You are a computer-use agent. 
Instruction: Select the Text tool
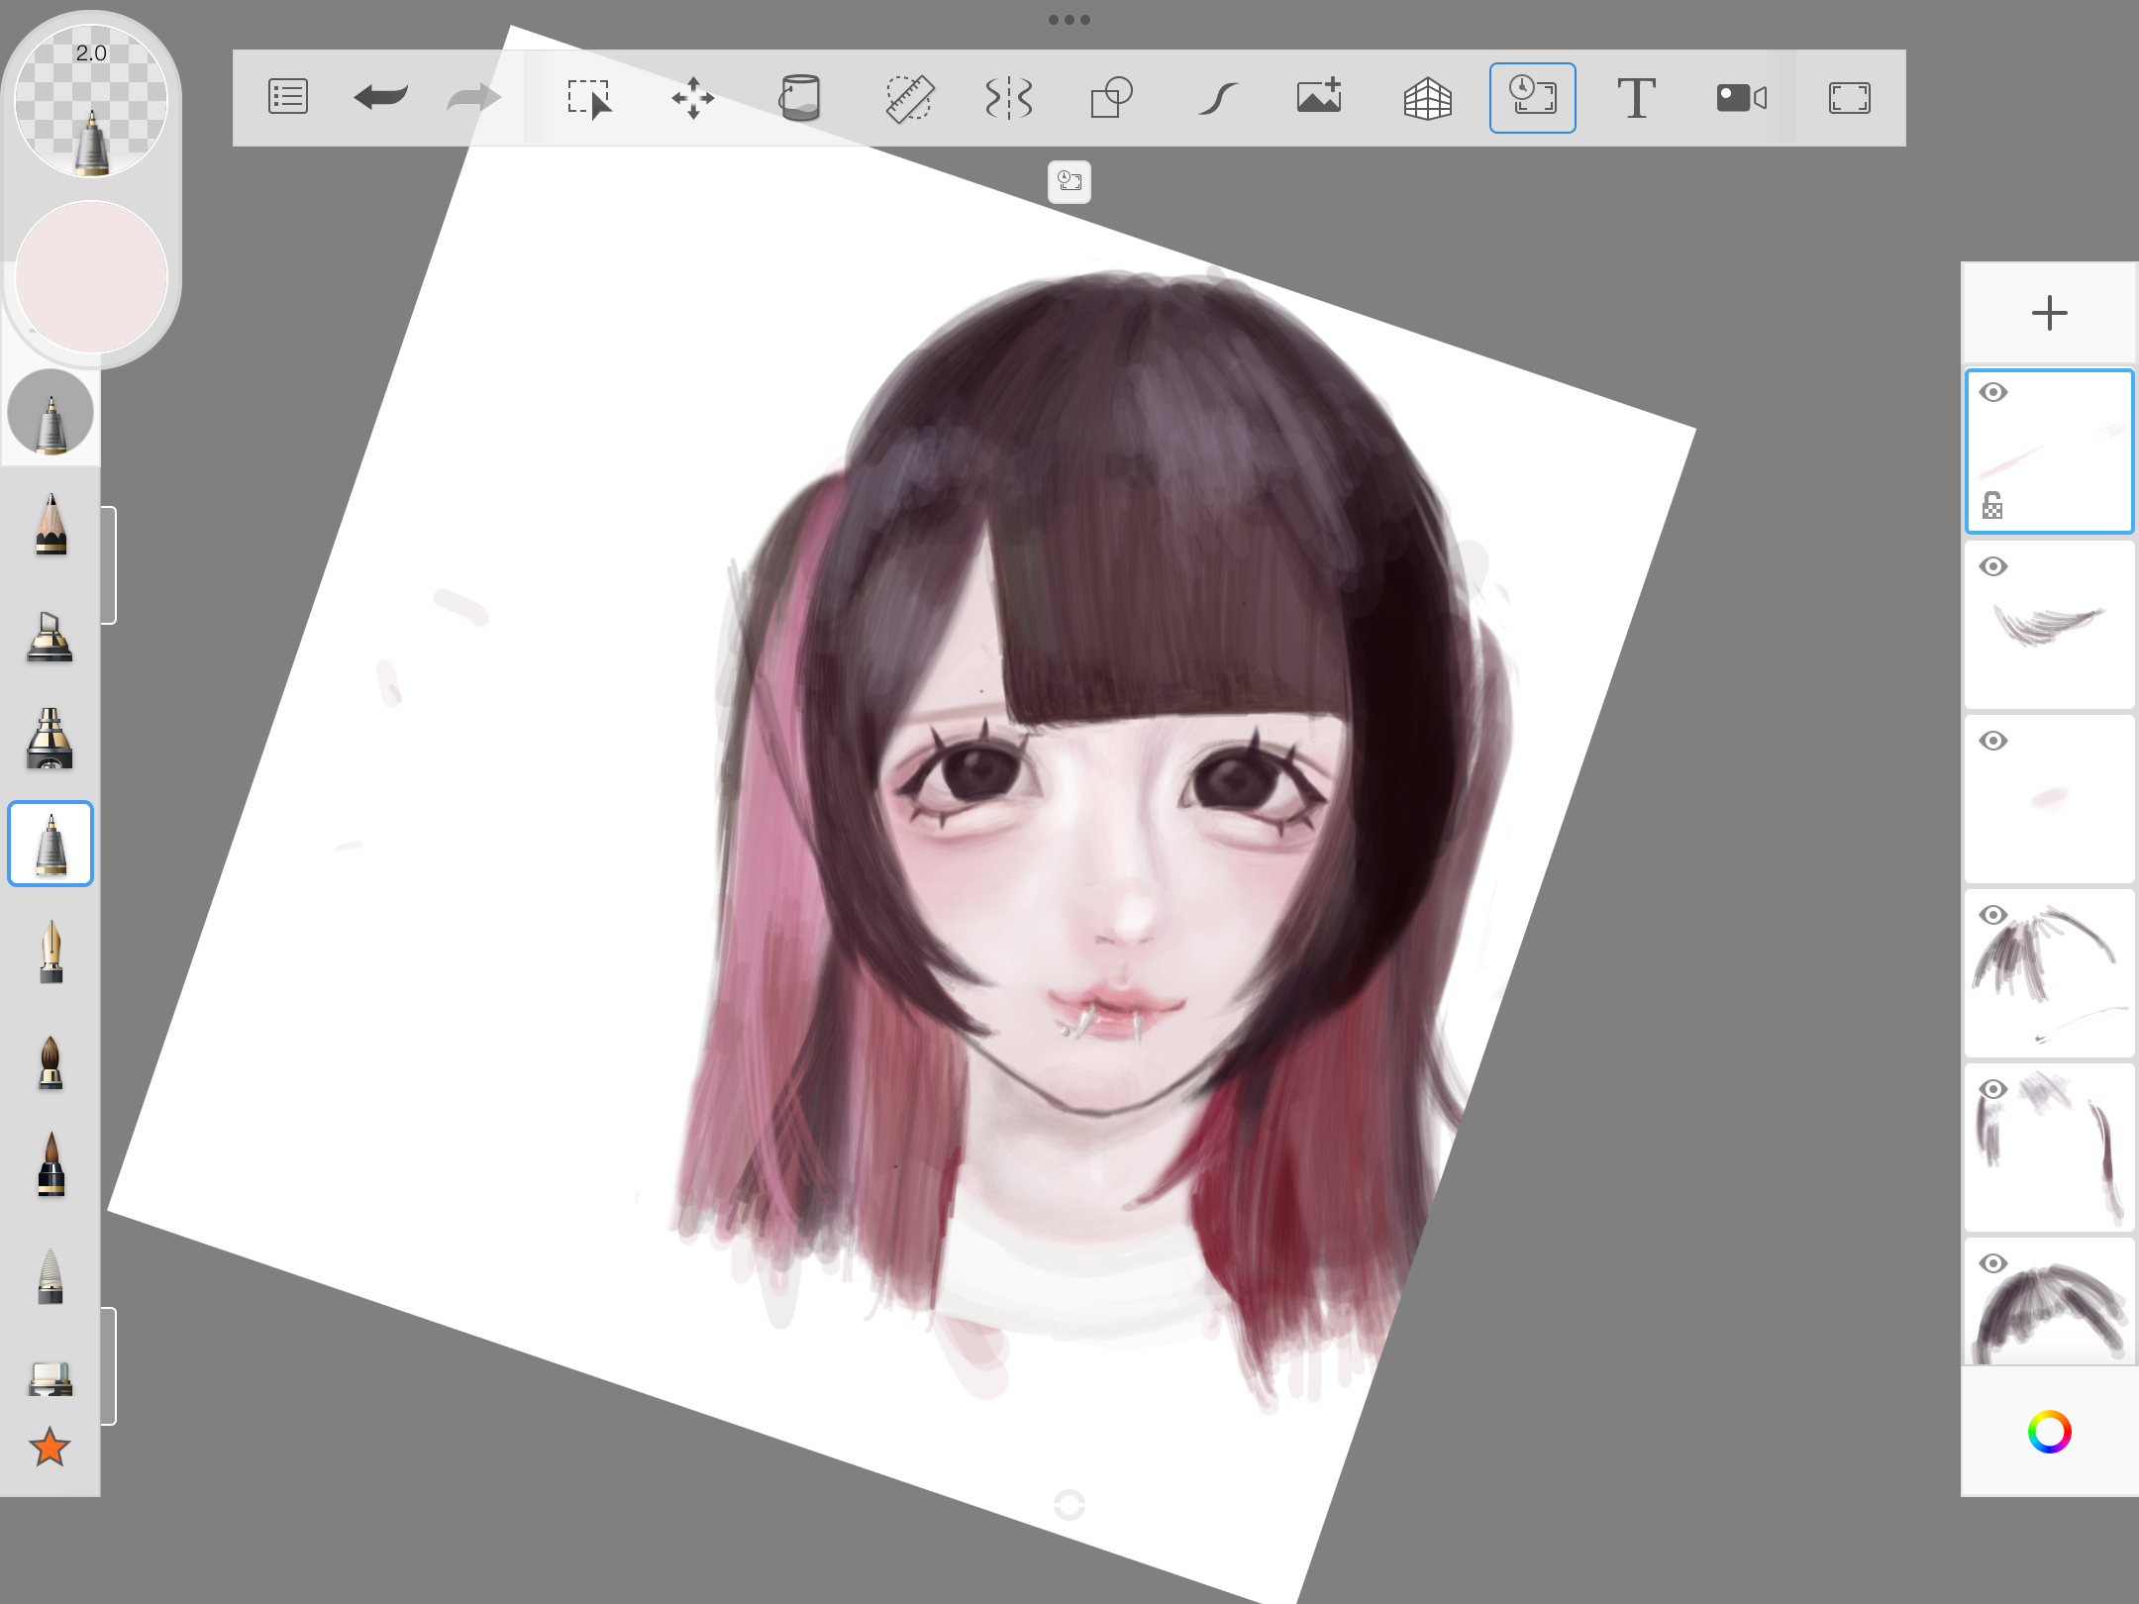[x=1636, y=98]
